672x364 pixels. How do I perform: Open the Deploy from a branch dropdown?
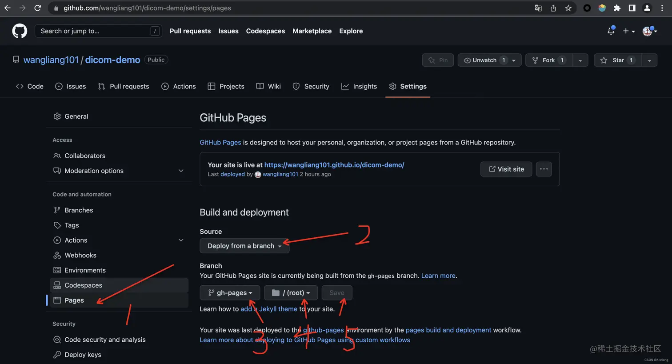click(244, 246)
